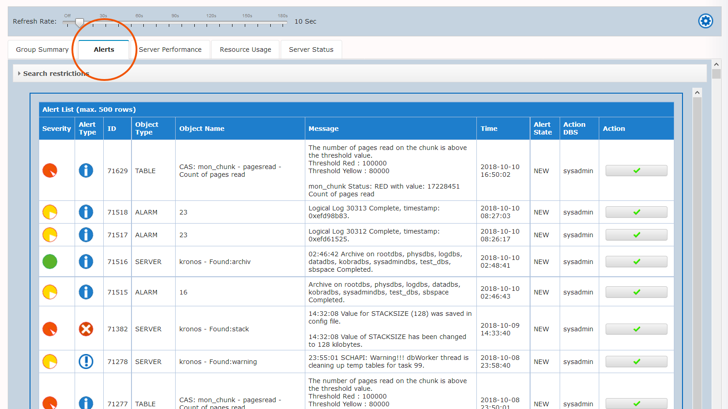Screen dimensions: 728x409
Task: Click yellow severity icon for alert 71517
Action: pyautogui.click(x=50, y=235)
